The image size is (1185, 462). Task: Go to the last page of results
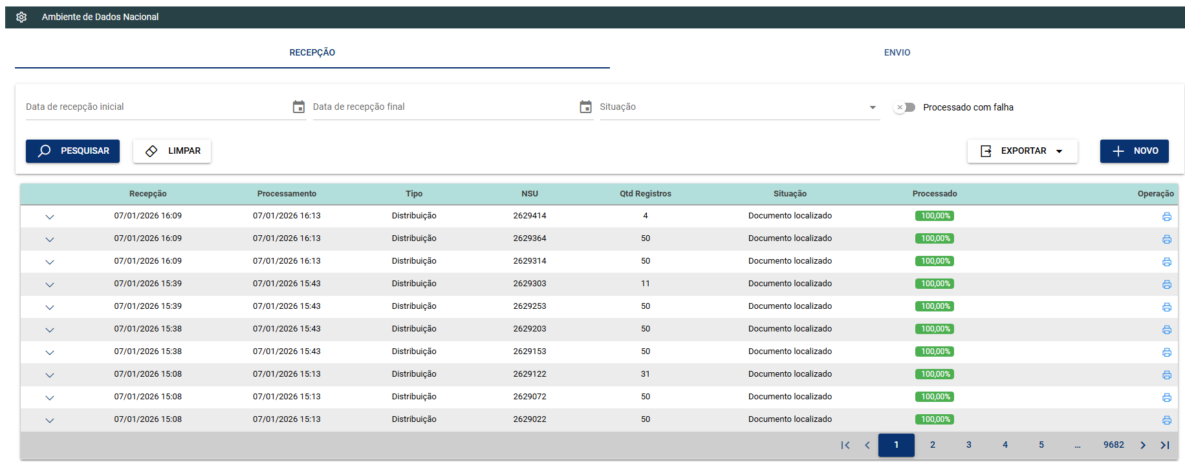point(1165,445)
